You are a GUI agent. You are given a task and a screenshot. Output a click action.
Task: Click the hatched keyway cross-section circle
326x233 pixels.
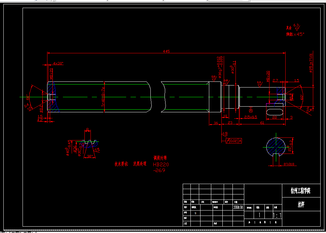point(276,147)
